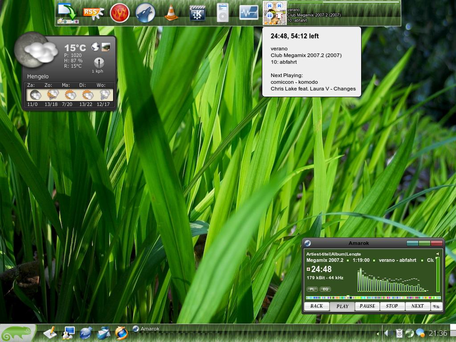
Task: Open the openSUSE chameleon start menu
Action: point(18,333)
